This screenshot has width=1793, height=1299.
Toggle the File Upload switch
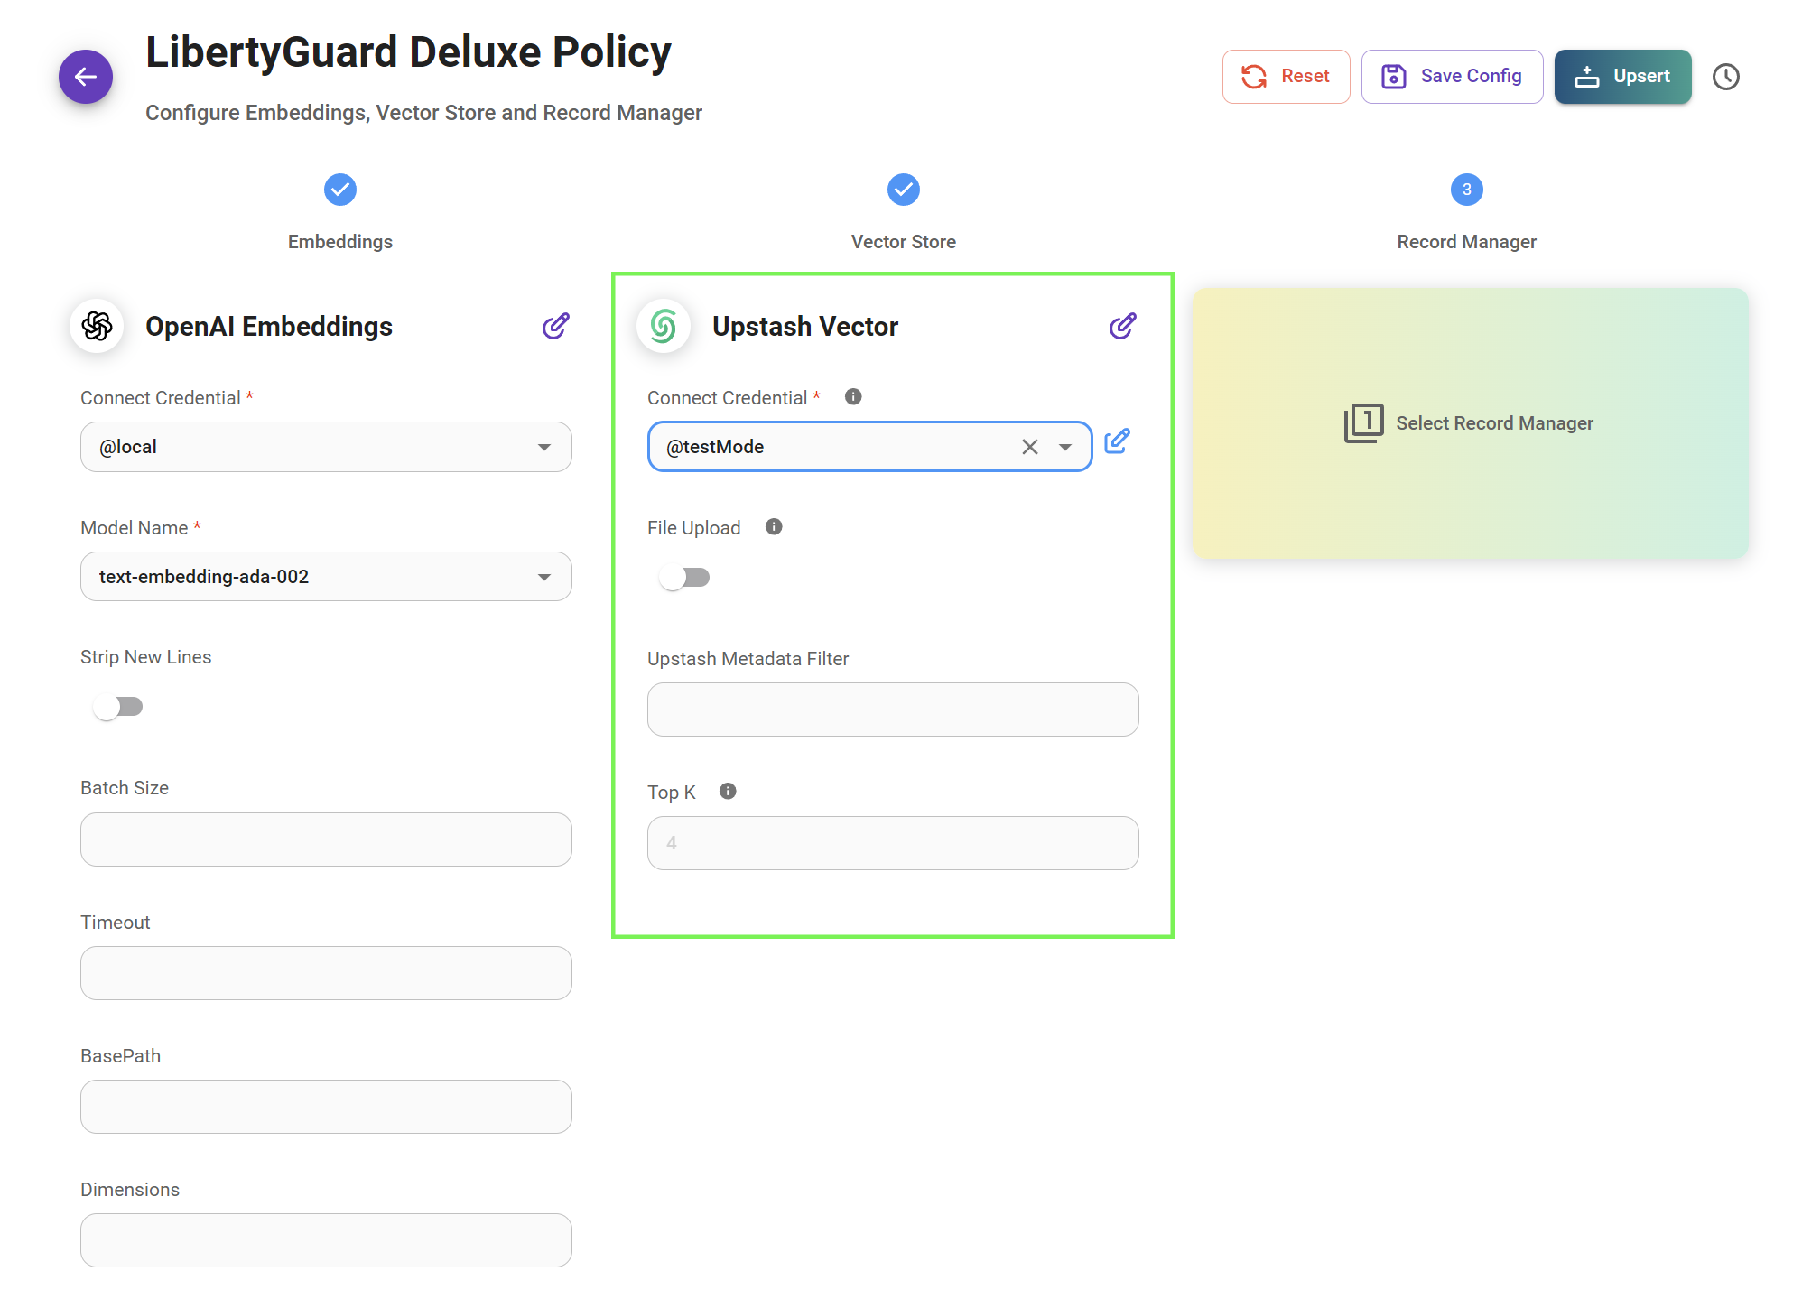point(684,577)
